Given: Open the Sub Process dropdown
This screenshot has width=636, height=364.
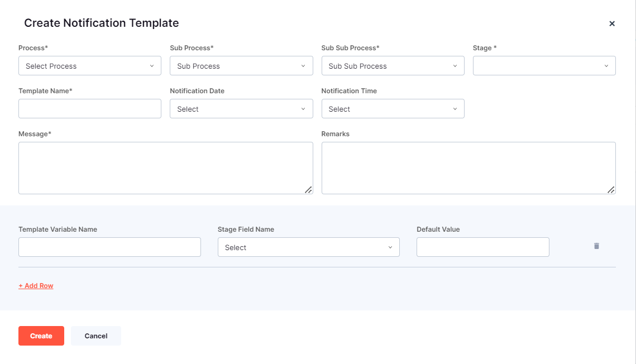Looking at the screenshot, I should [241, 65].
